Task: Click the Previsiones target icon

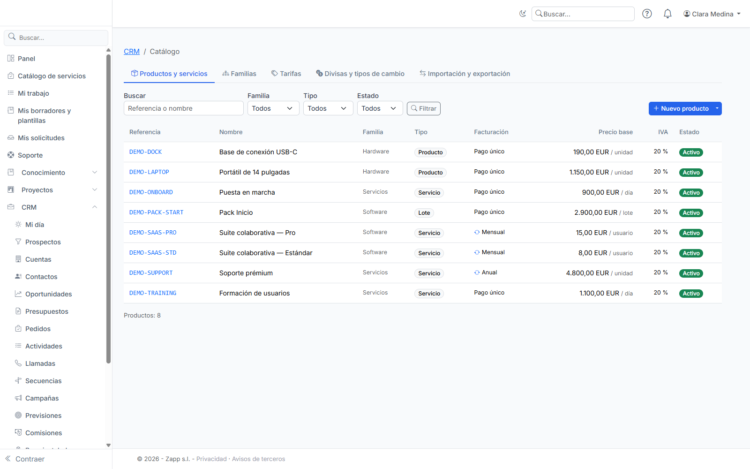Action: pos(18,415)
